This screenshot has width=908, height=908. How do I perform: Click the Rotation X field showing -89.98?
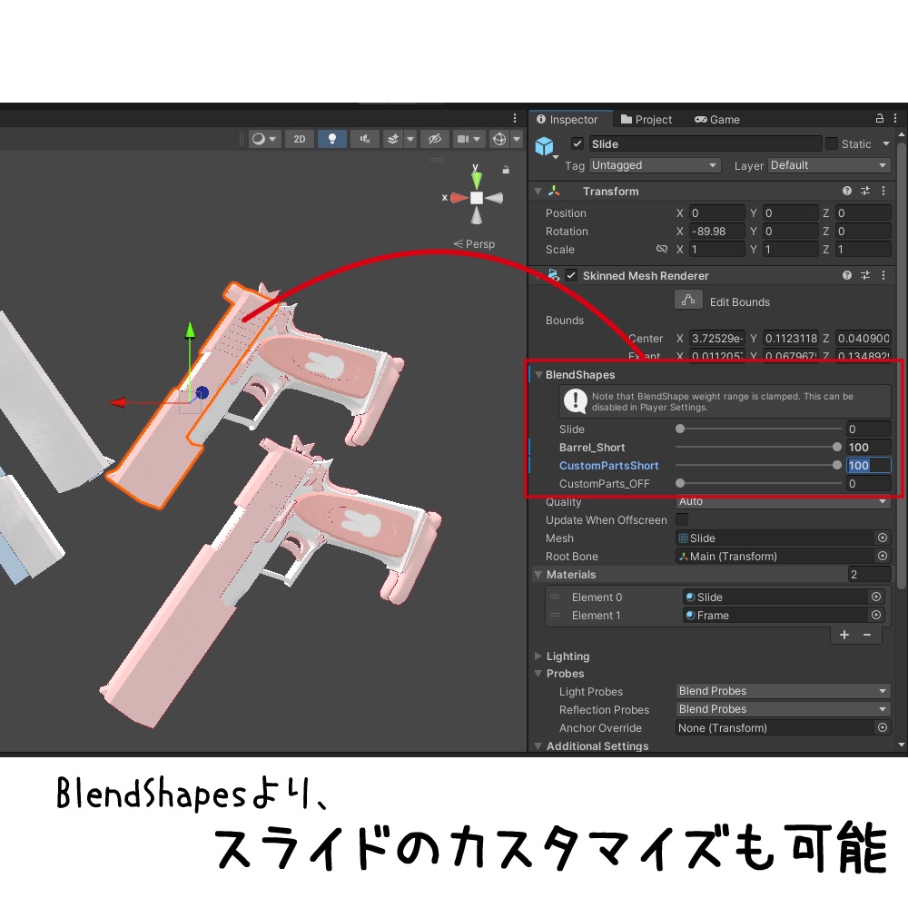click(x=716, y=231)
